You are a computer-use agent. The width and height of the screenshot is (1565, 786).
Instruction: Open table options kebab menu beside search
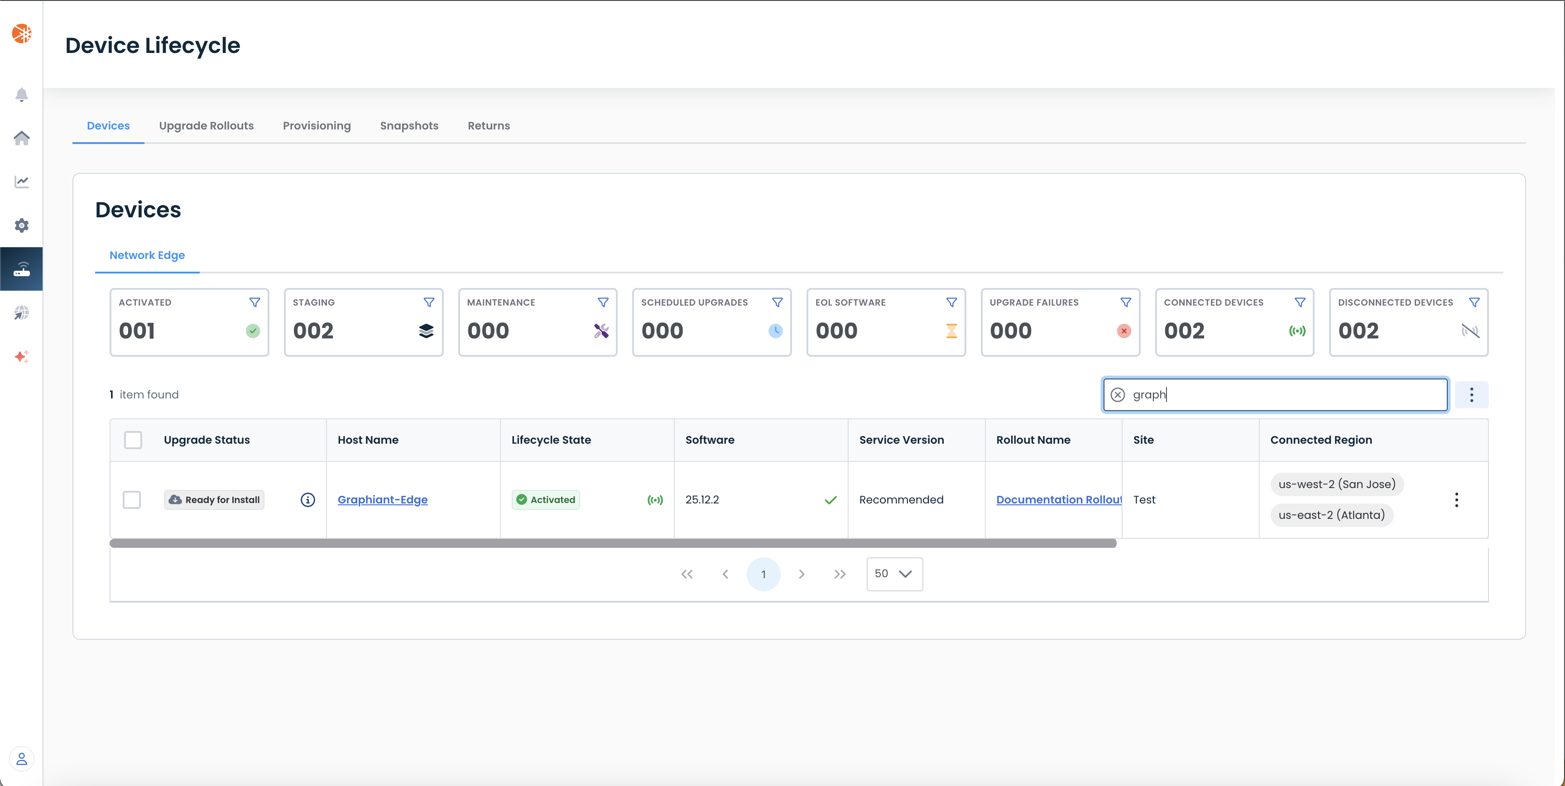coord(1471,395)
